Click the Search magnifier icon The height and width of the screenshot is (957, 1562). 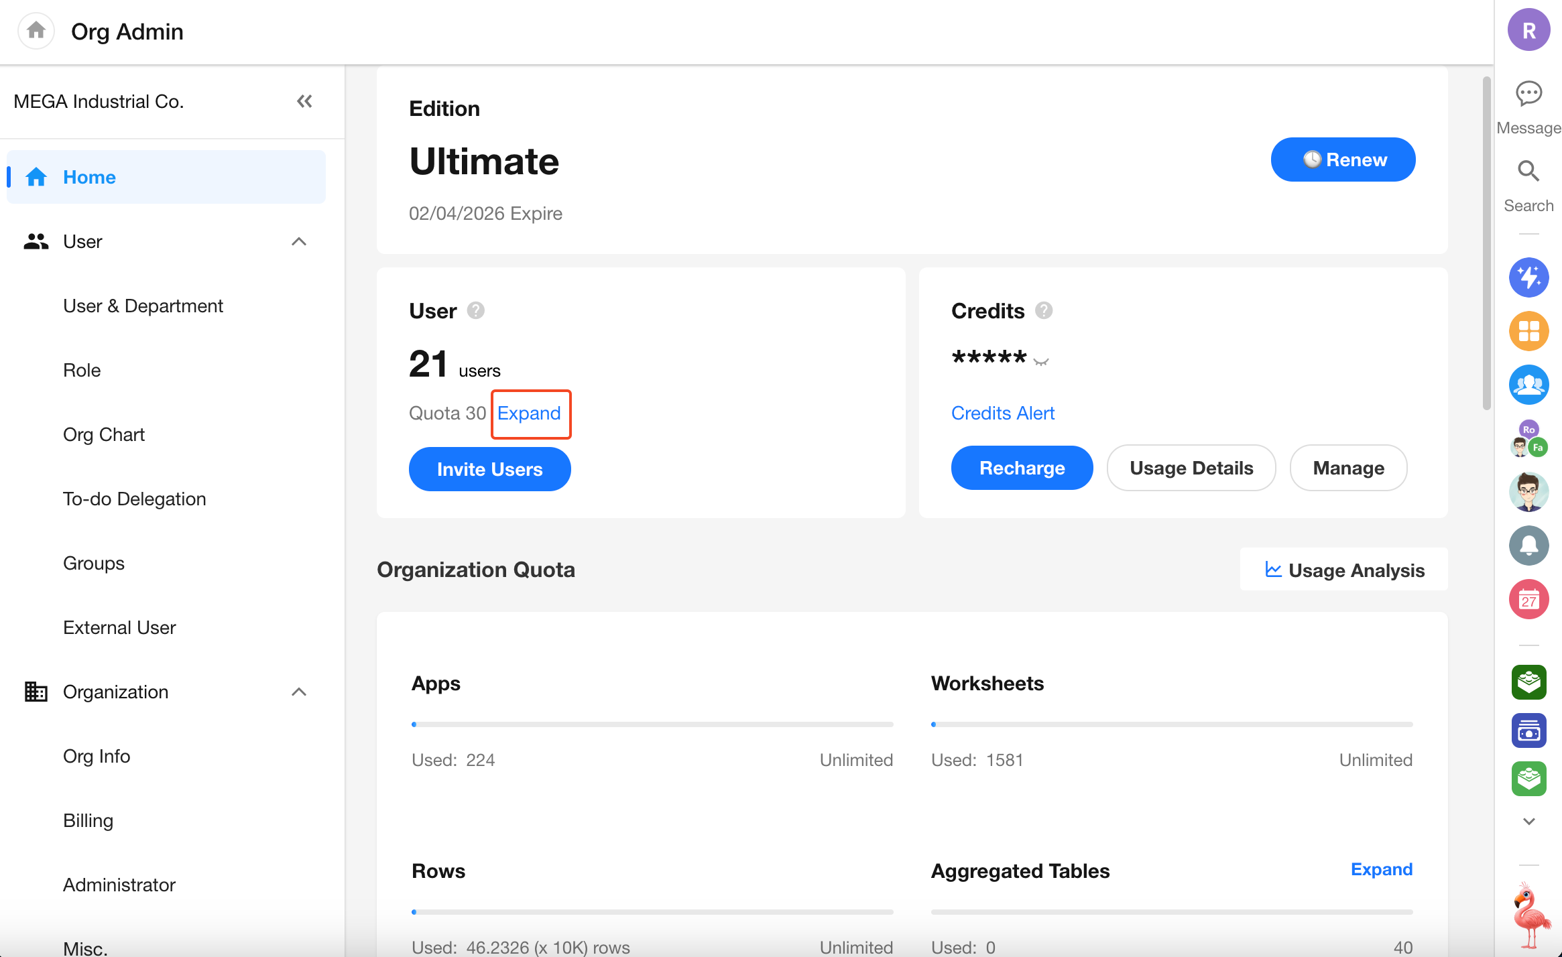tap(1528, 172)
